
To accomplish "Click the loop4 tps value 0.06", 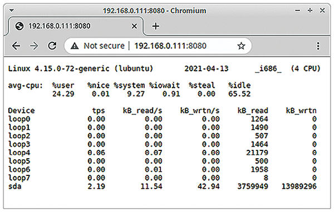I will 96,153.
